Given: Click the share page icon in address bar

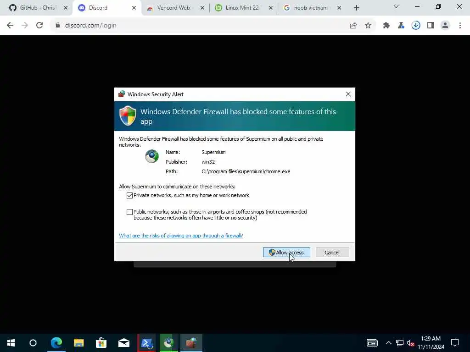Looking at the screenshot, I should 353,26.
